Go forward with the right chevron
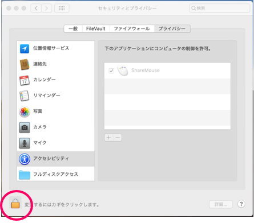254x223 pixels. (x=46, y=8)
